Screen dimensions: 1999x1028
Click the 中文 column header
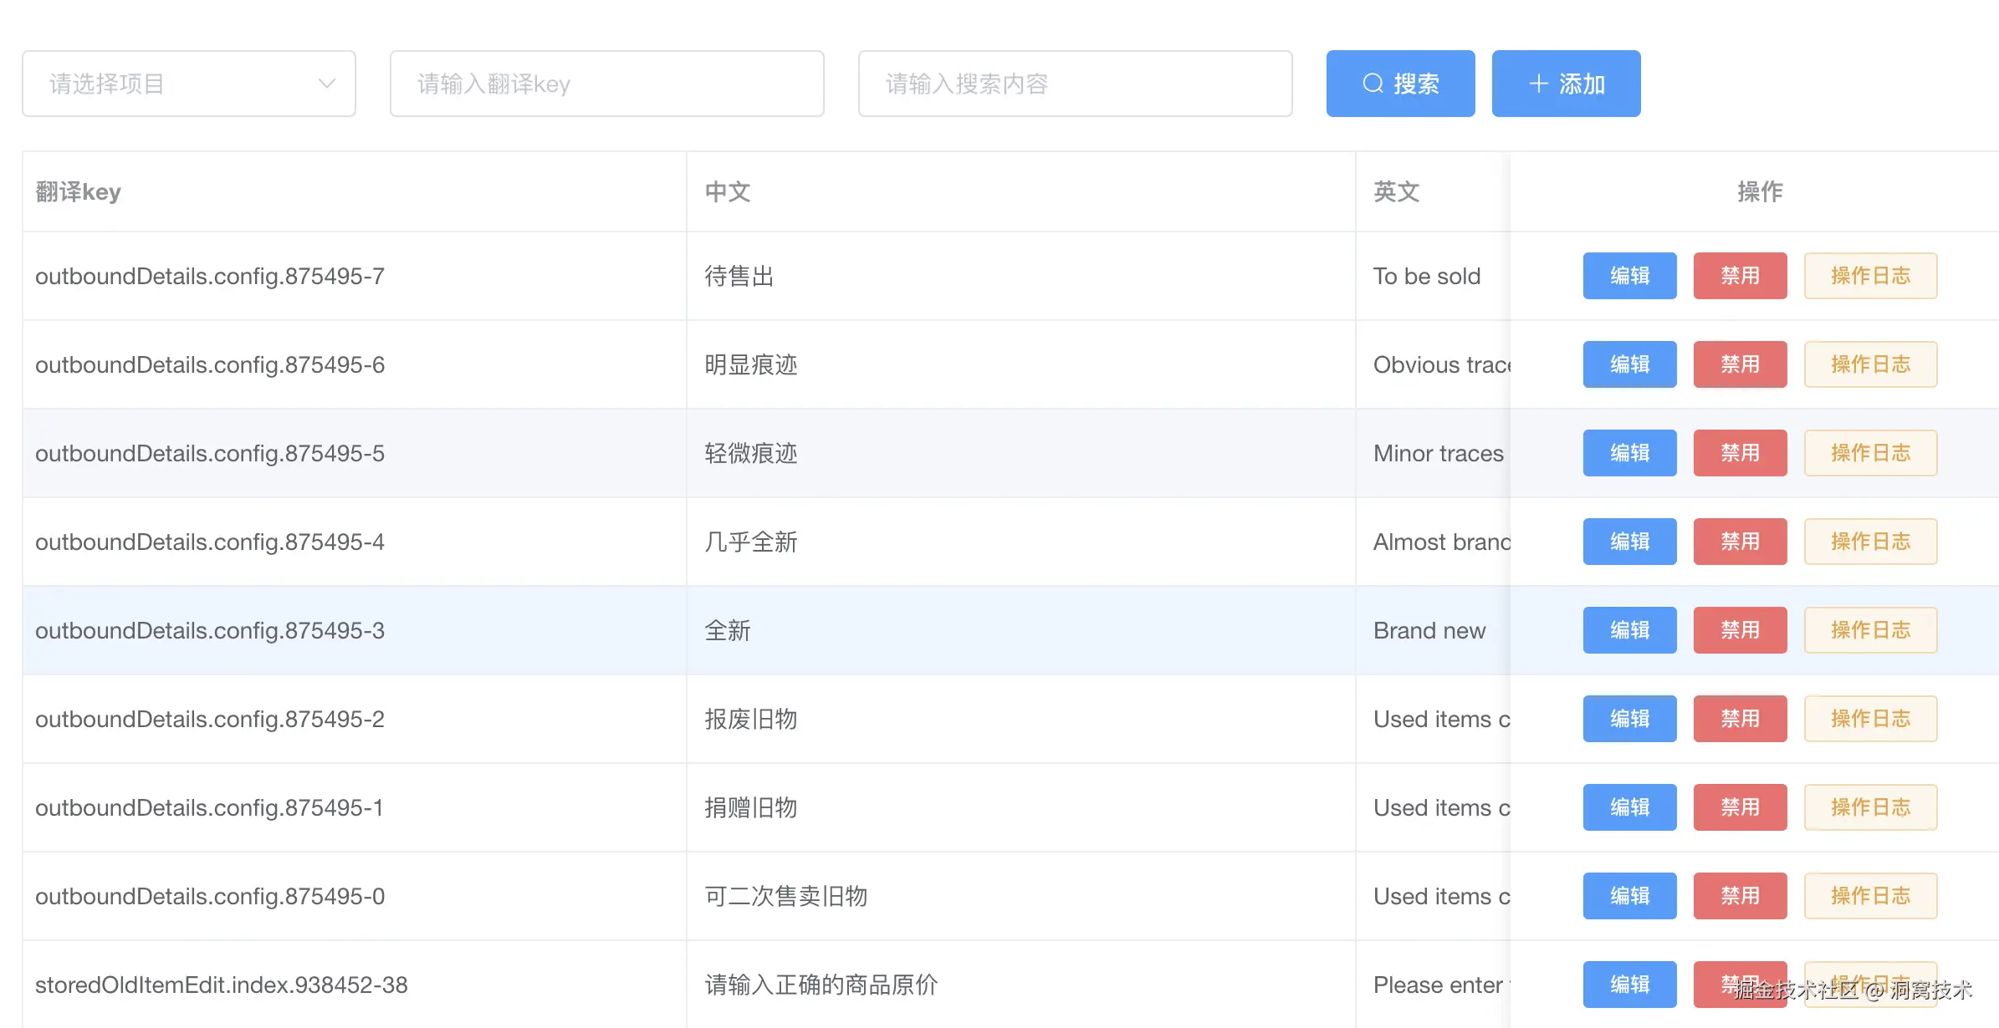[727, 192]
